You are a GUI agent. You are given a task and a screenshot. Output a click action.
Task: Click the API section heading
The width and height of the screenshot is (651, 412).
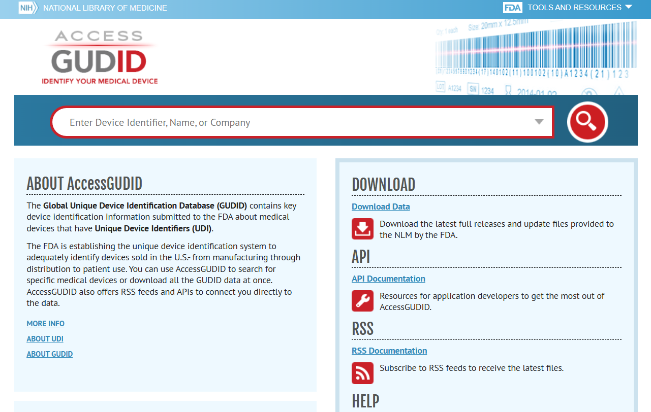tap(361, 257)
